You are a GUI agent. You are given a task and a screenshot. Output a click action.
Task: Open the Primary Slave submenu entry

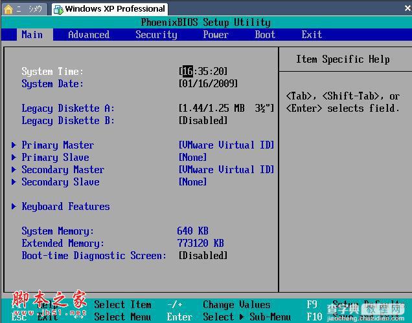pyautogui.click(x=55, y=158)
